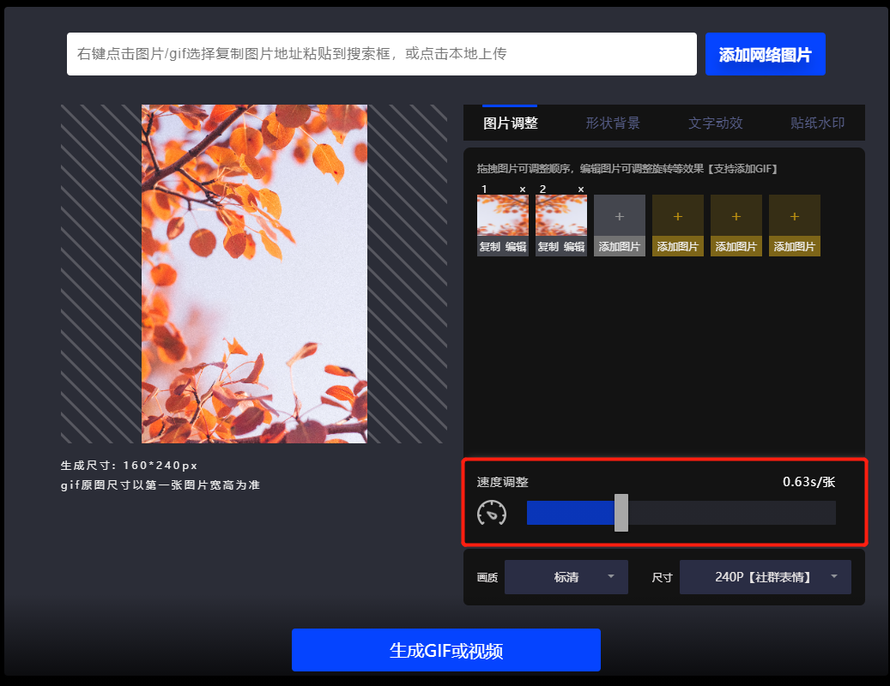Delete the first image using its × icon
890x686 pixels.
tap(522, 189)
